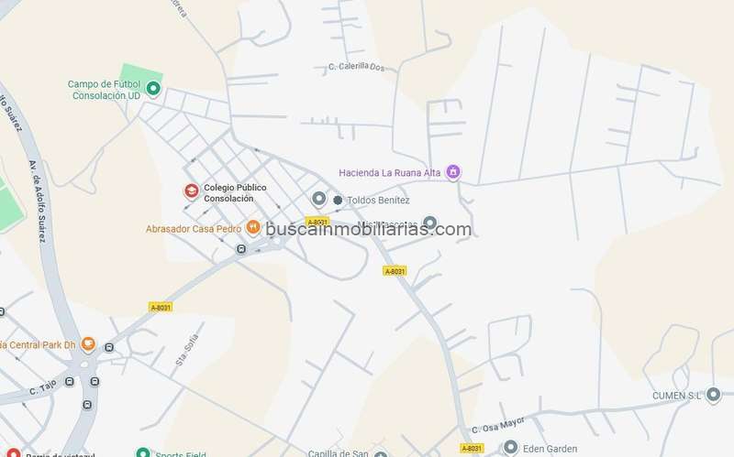Select the MisiMascotas gray location pin
Screen dimensions: 734x457
click(429, 223)
